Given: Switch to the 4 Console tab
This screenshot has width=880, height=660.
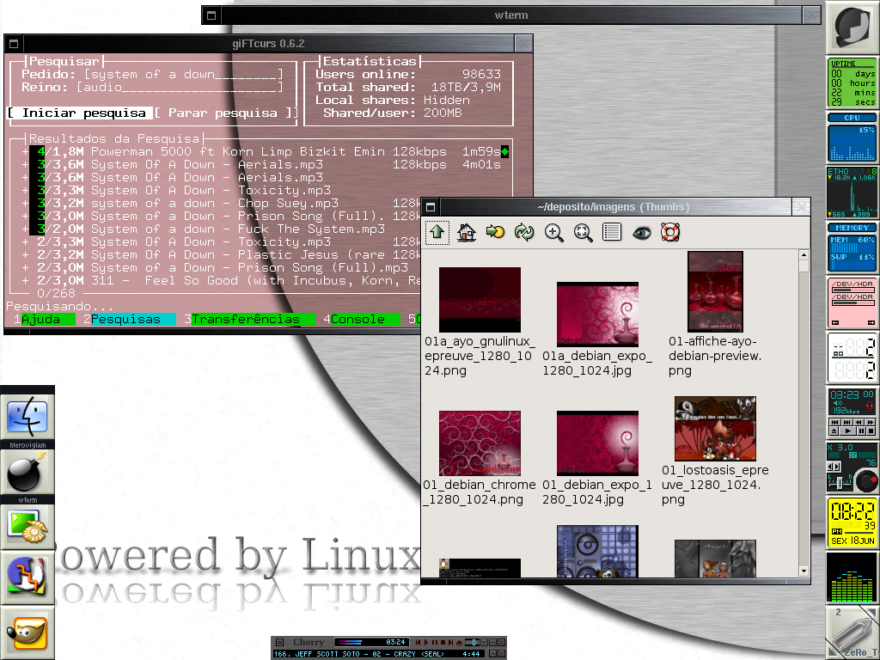Looking at the screenshot, I should click(362, 319).
